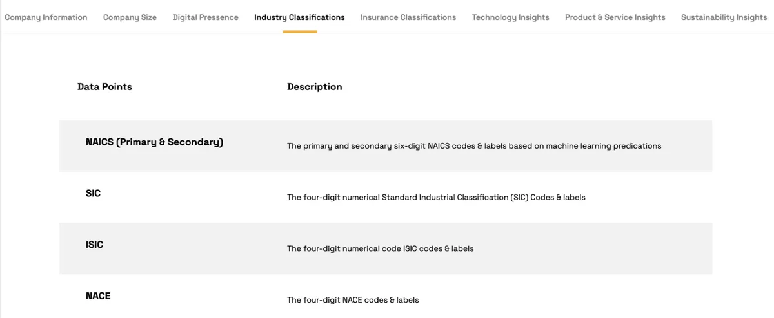Switch to Product & Service Insights tab
774x318 pixels.
[615, 17]
